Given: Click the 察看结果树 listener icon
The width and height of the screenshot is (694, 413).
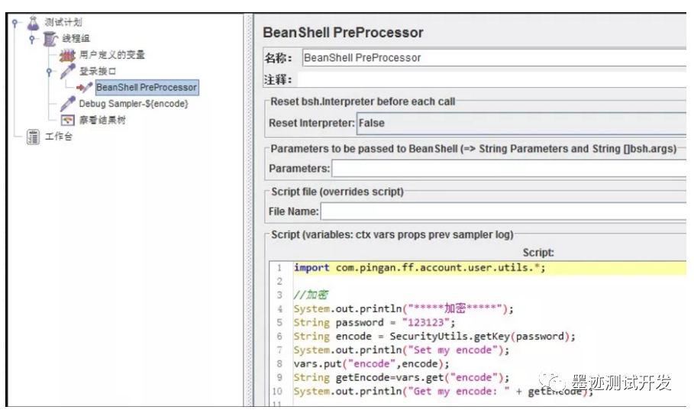Looking at the screenshot, I should (68, 120).
